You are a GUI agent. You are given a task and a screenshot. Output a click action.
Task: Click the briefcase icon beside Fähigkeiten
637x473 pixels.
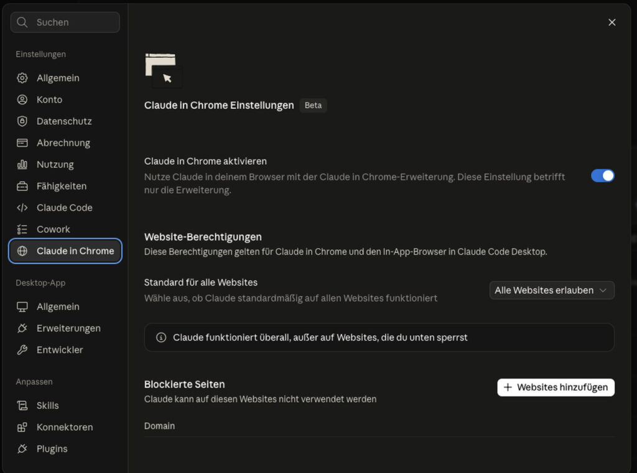[x=22, y=186]
